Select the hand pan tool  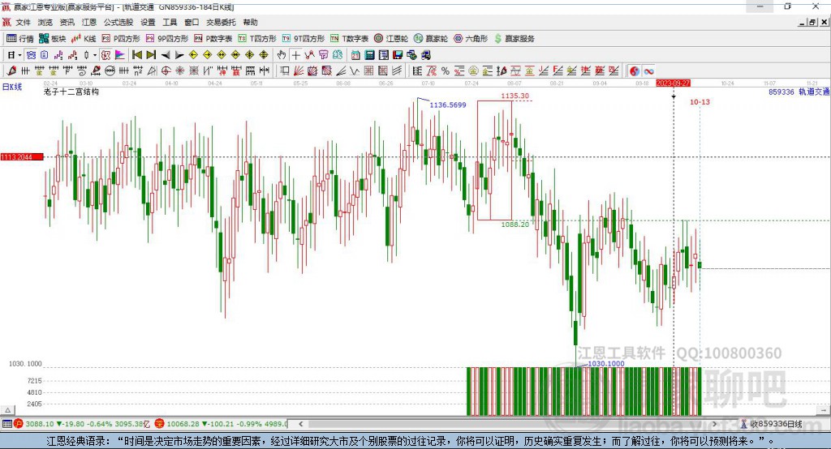(x=282, y=54)
